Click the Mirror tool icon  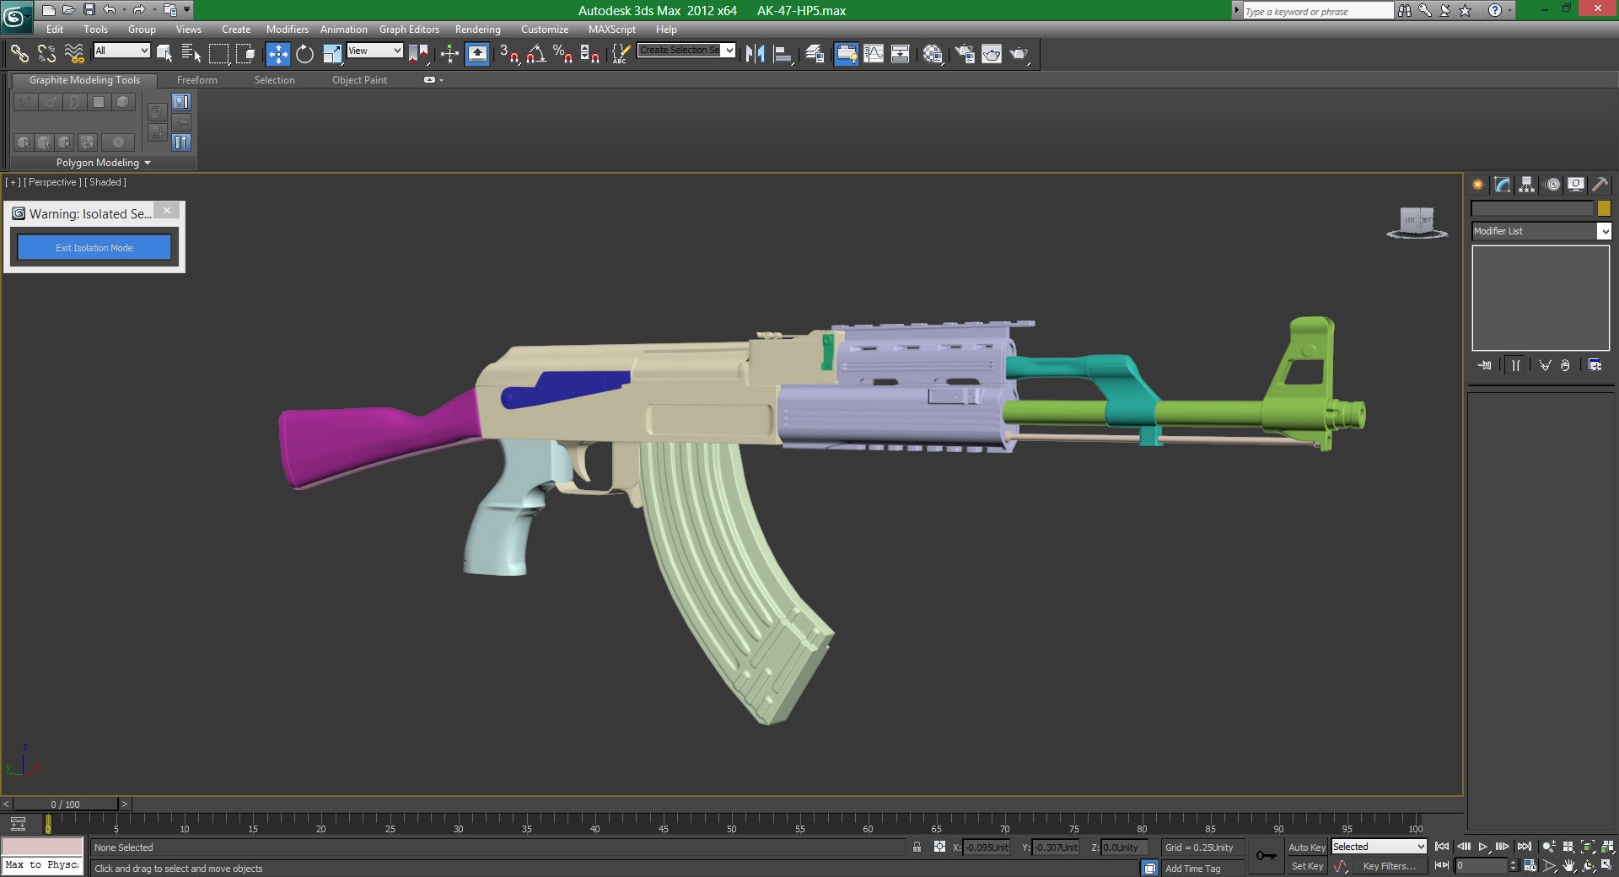(756, 54)
